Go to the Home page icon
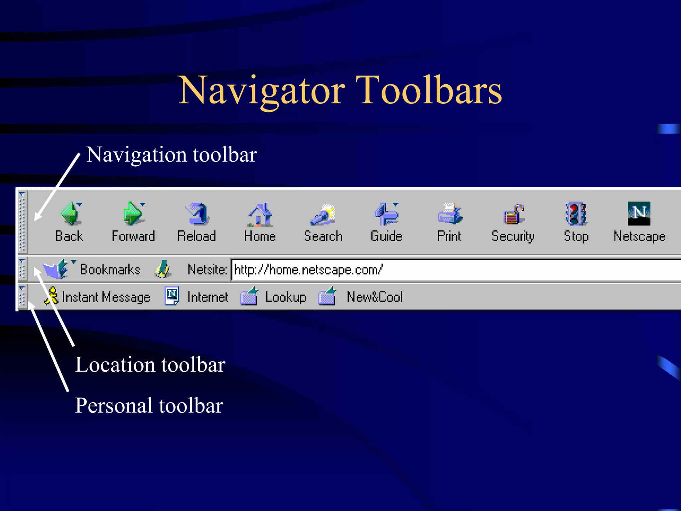 (260, 214)
